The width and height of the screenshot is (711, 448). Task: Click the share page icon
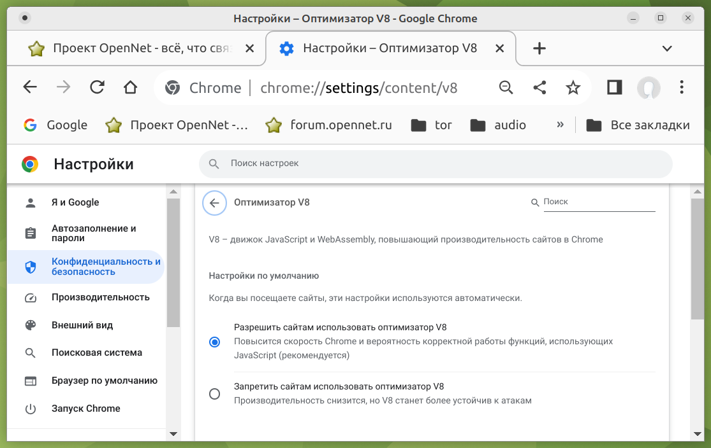[539, 87]
